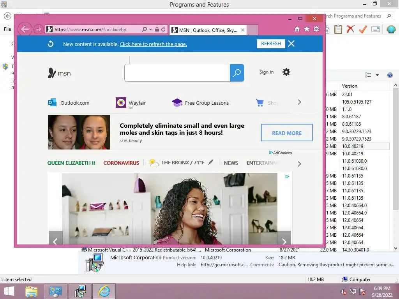Click the ad info icon on carousel
This screenshot has width=399, height=299.
click(287, 176)
